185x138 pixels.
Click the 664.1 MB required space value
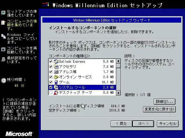click(118, 106)
